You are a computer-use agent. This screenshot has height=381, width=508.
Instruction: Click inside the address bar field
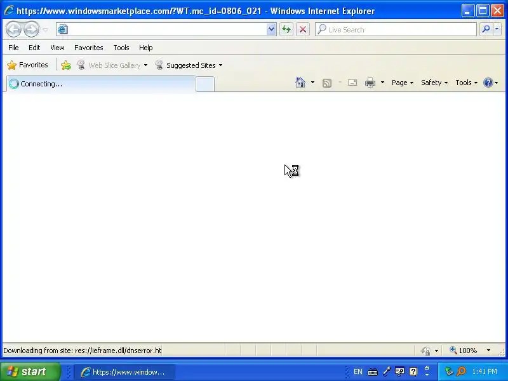[166, 29]
